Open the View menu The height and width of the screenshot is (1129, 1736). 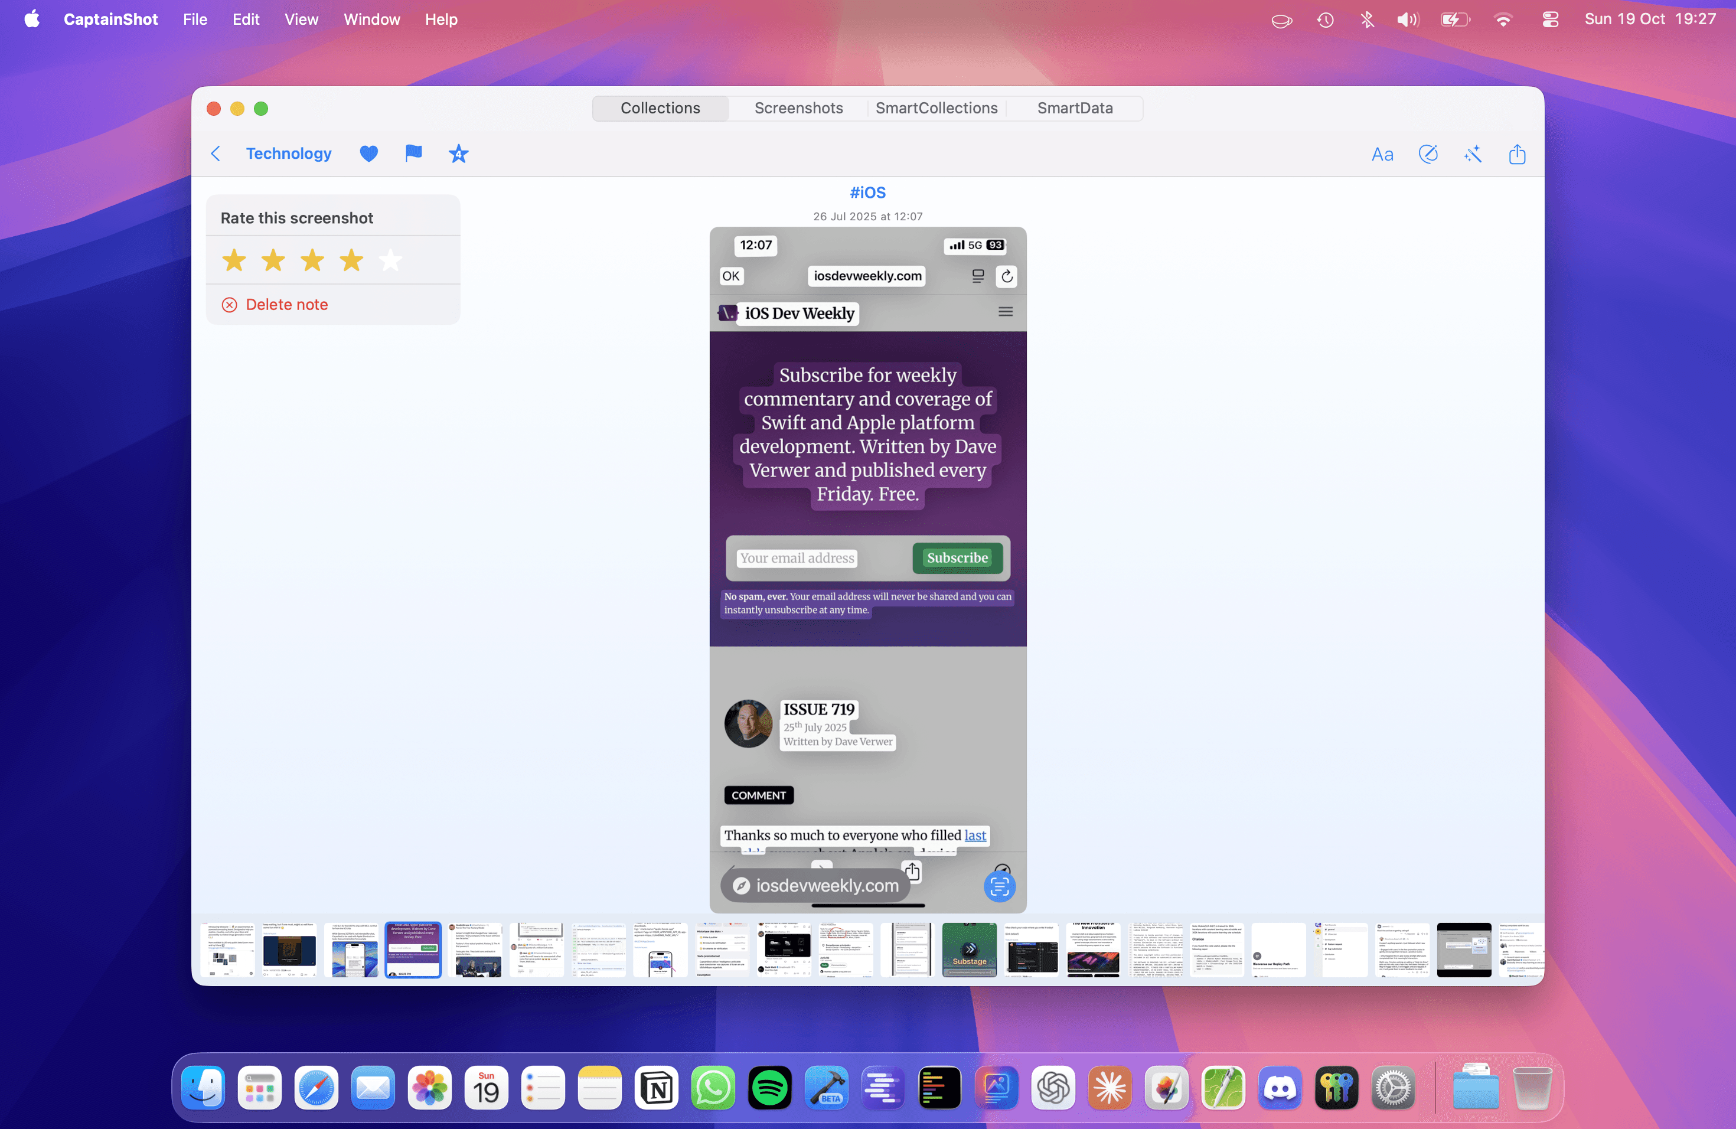pos(301,19)
